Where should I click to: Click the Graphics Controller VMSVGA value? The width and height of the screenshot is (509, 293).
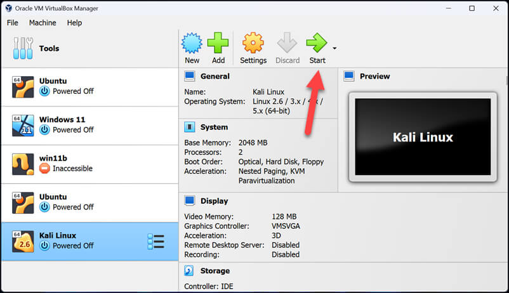tap(286, 226)
